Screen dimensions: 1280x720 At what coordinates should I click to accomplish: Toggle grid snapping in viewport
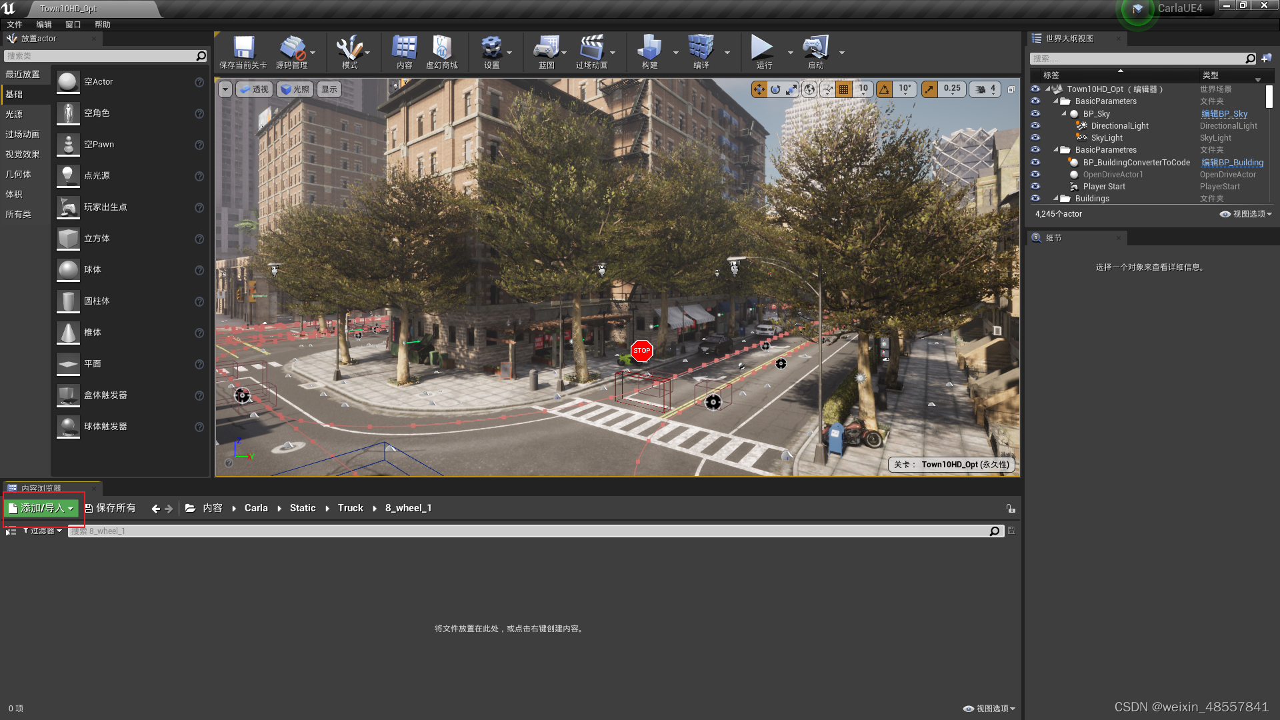coord(844,89)
